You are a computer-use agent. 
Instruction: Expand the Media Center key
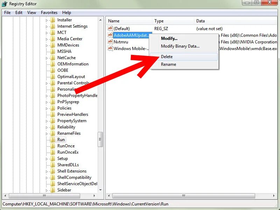tap(47, 39)
